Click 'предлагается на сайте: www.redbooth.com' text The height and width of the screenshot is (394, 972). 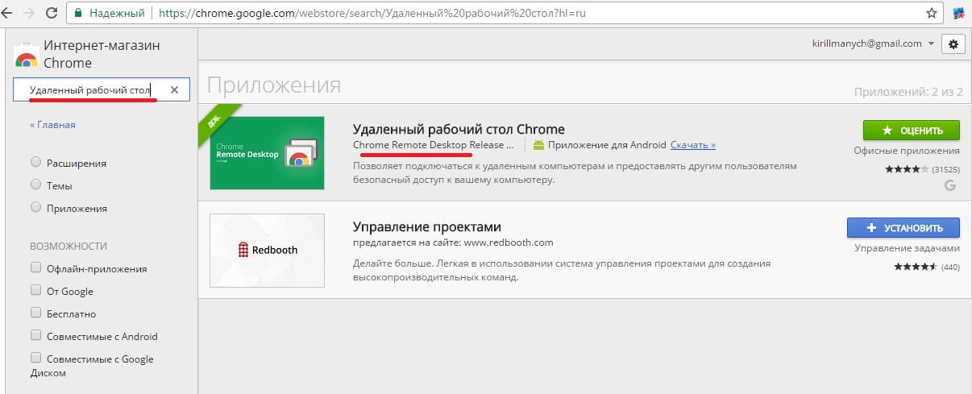[x=453, y=243]
